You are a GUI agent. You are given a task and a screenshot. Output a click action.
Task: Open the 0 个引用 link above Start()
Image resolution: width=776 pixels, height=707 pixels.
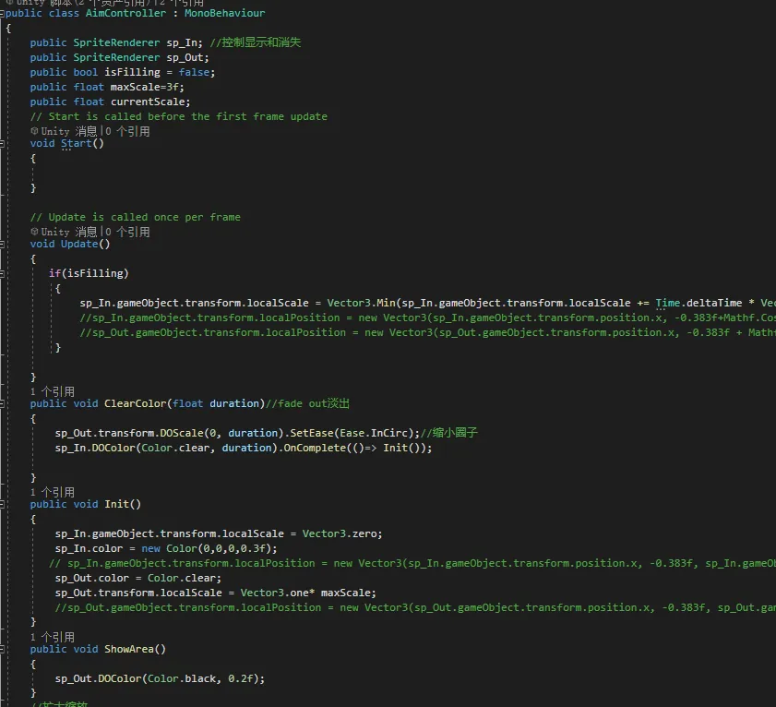point(127,131)
